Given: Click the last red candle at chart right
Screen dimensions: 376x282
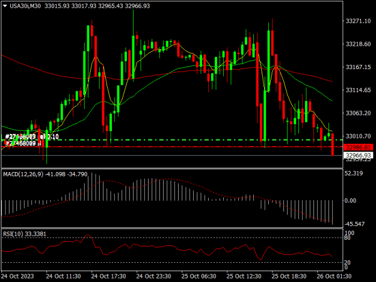Looking at the screenshot, I should pyautogui.click(x=333, y=144).
